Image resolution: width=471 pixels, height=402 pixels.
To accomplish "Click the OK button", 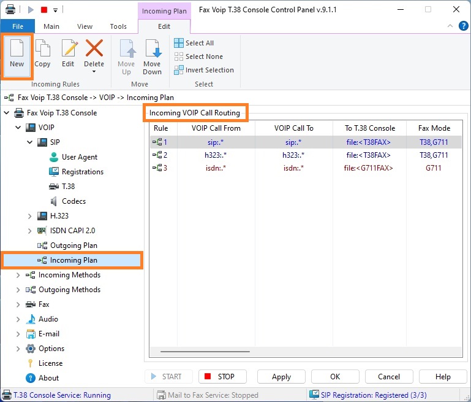I will pos(335,377).
